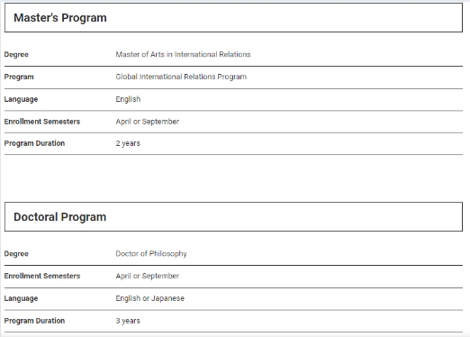
Task: Click the Doctoral Degree row label
Action: [16, 254]
